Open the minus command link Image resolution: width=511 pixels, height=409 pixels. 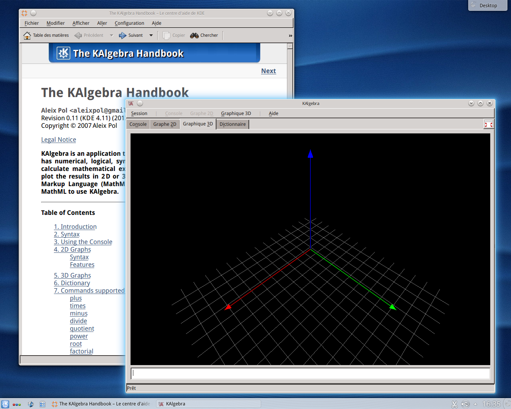pyautogui.click(x=79, y=314)
